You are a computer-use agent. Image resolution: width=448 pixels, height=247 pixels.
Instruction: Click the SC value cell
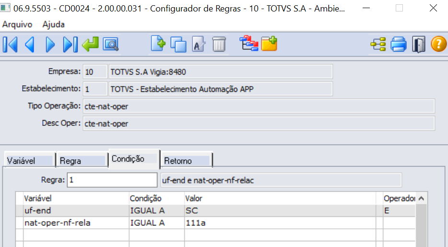280,211
